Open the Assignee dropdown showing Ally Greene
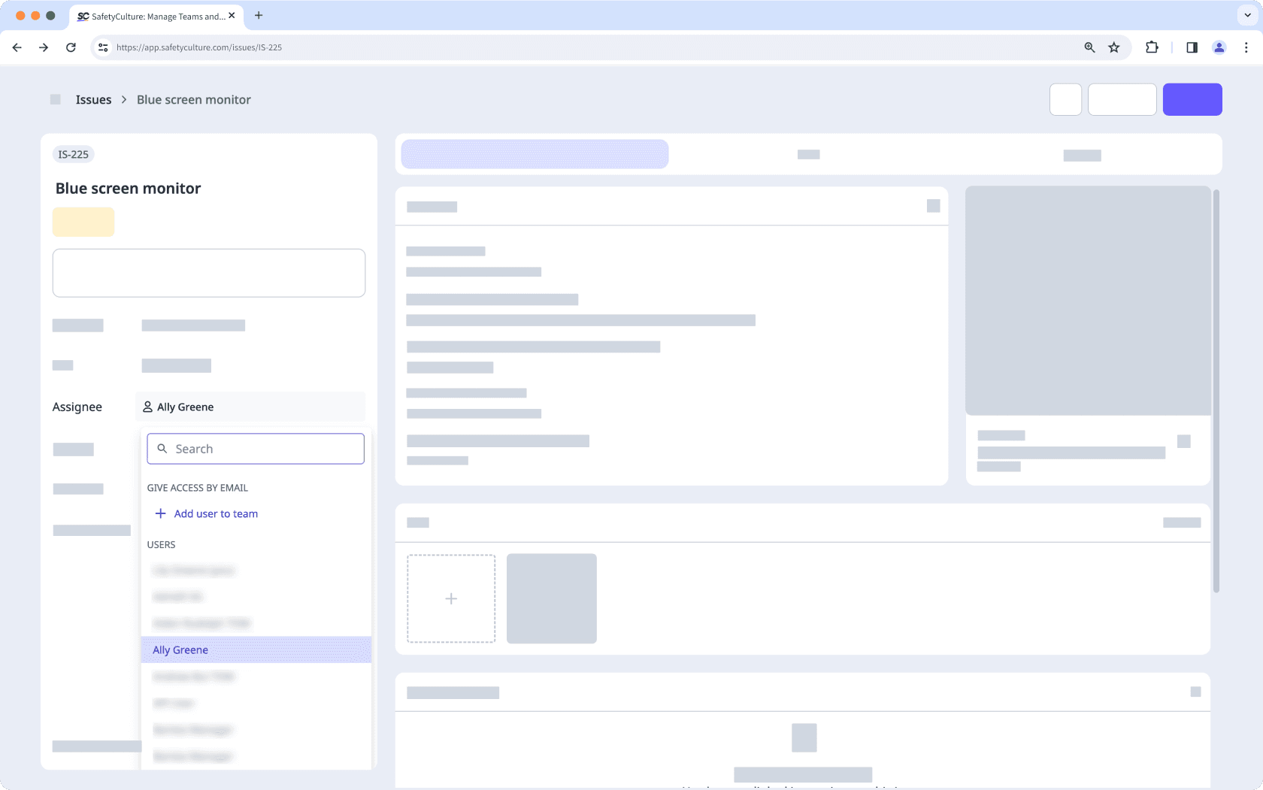Viewport: 1263px width, 790px height. tap(250, 407)
